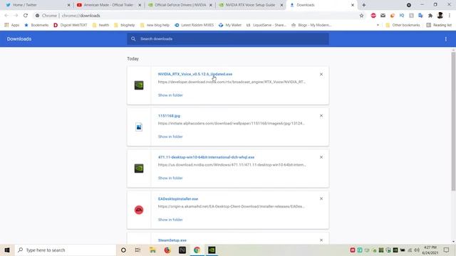The image size is (456, 256).
Task: Click the 1151168.jpg image file icon
Action: [x=139, y=127]
